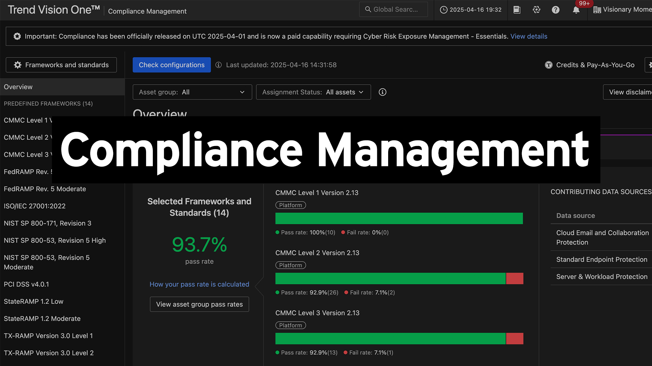Click the Credits & Pay-As-You-Go coin icon
Viewport: 652px width, 366px height.
coord(549,65)
